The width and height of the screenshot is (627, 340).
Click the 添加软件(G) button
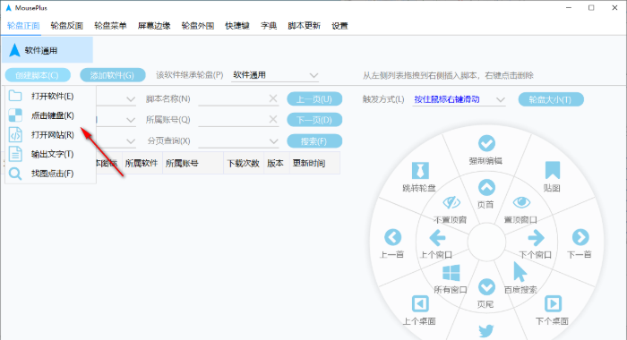tap(112, 75)
